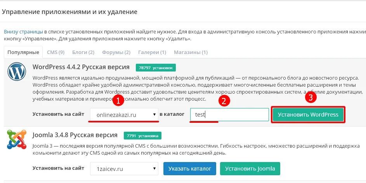Click the WordPress Установить на сайт label
Viewport: 366px width, 183px height.
click(x=58, y=114)
